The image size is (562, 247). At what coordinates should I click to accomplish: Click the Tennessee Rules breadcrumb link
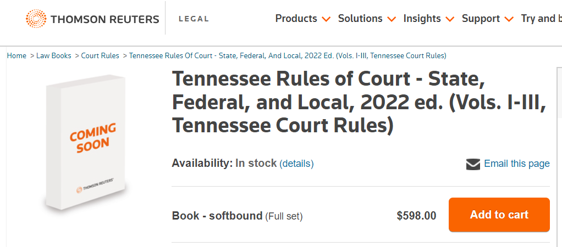(288, 55)
